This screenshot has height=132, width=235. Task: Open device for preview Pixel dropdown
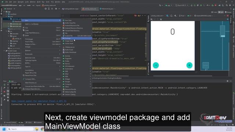click(x=182, y=16)
